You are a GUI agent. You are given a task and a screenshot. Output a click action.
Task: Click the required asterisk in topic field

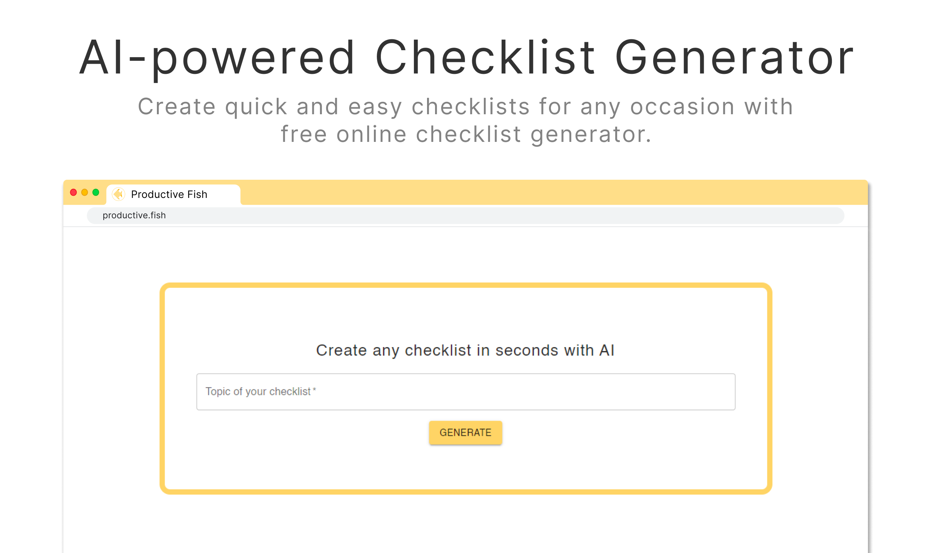(314, 390)
